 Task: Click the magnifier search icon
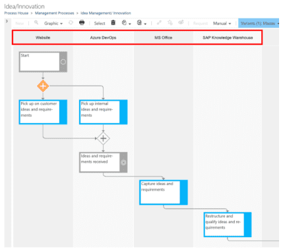click(36, 22)
